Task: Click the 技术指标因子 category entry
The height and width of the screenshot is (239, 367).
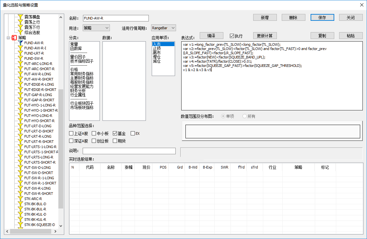Action: pyautogui.click(x=82, y=61)
